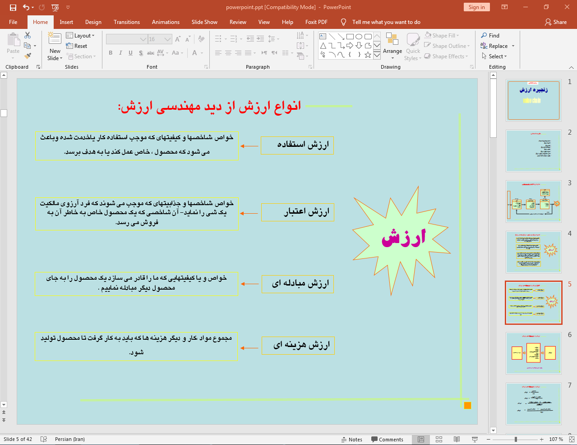Expand the Section dropdown
577x445 pixels.
(81, 56)
